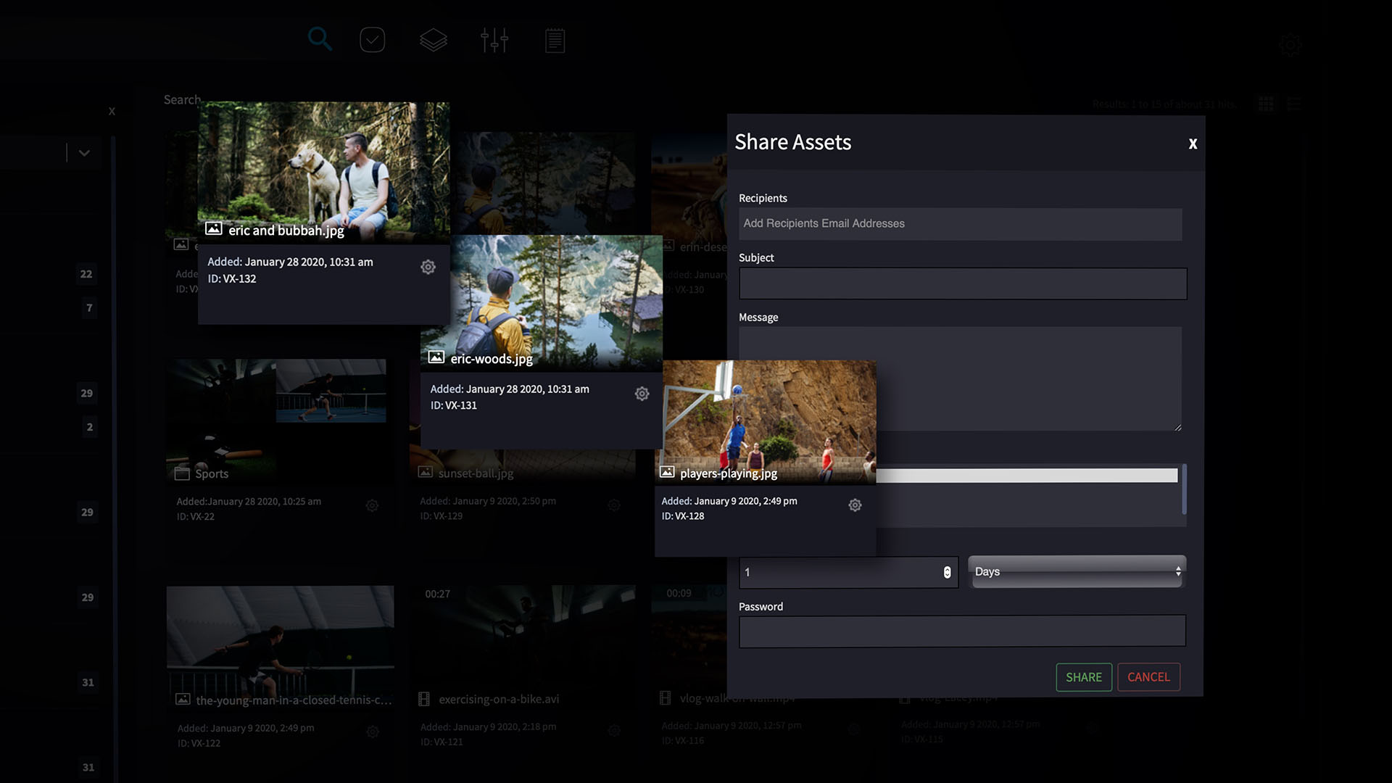Viewport: 1392px width, 783px height.
Task: Open gear on the-young-man-in-a-closed-tennis card
Action: 373,732
